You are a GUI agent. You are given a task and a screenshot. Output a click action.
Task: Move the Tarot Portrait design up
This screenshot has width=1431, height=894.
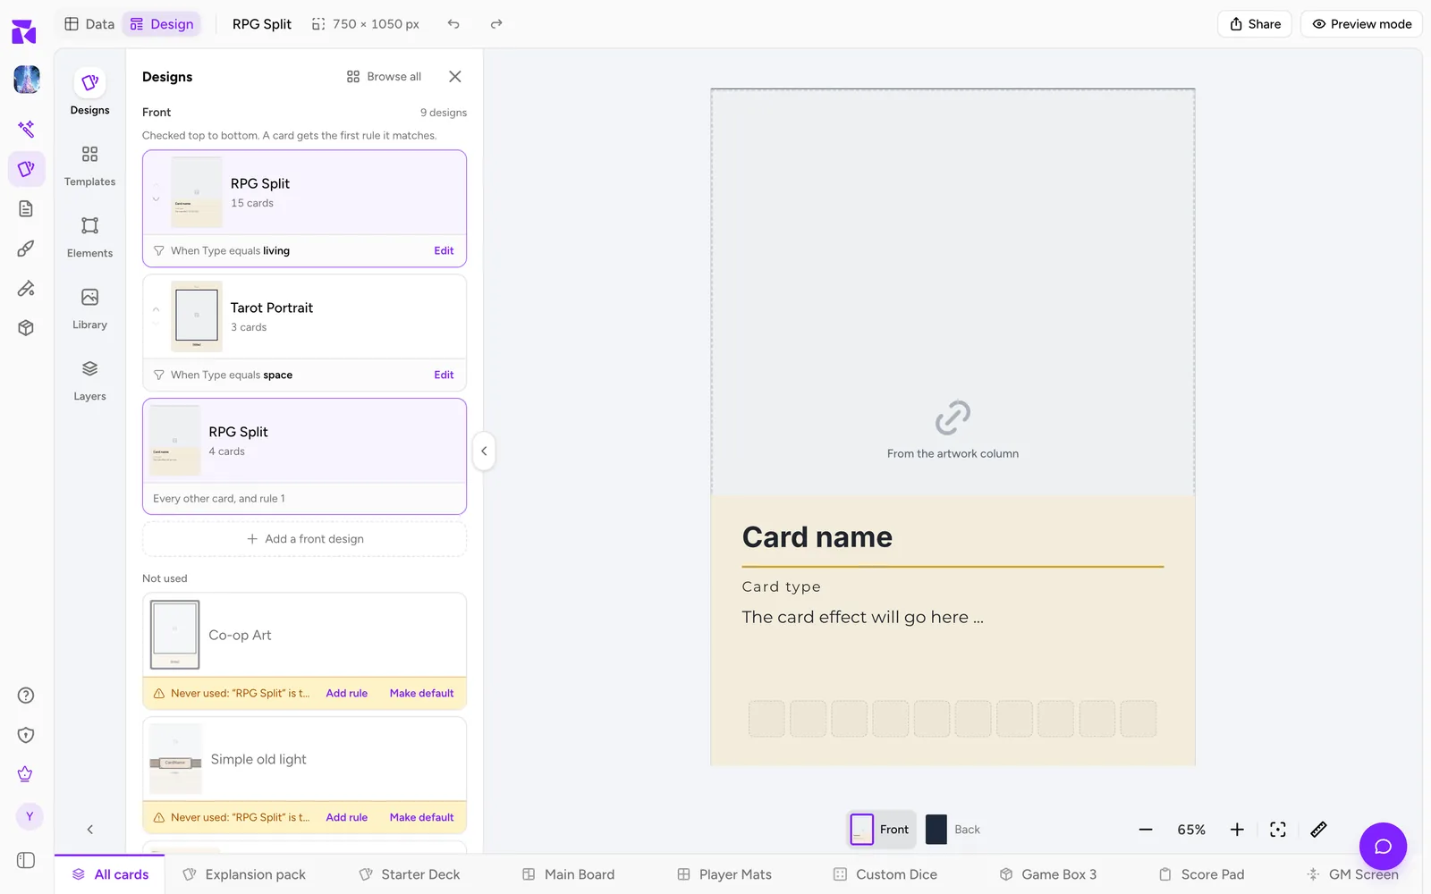coord(156,309)
